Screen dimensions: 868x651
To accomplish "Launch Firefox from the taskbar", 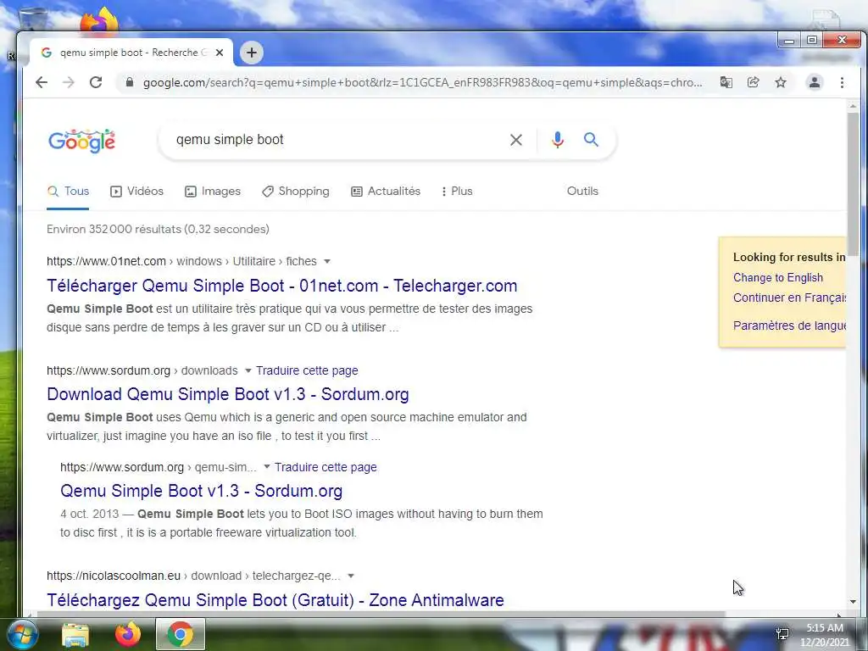I will (128, 634).
